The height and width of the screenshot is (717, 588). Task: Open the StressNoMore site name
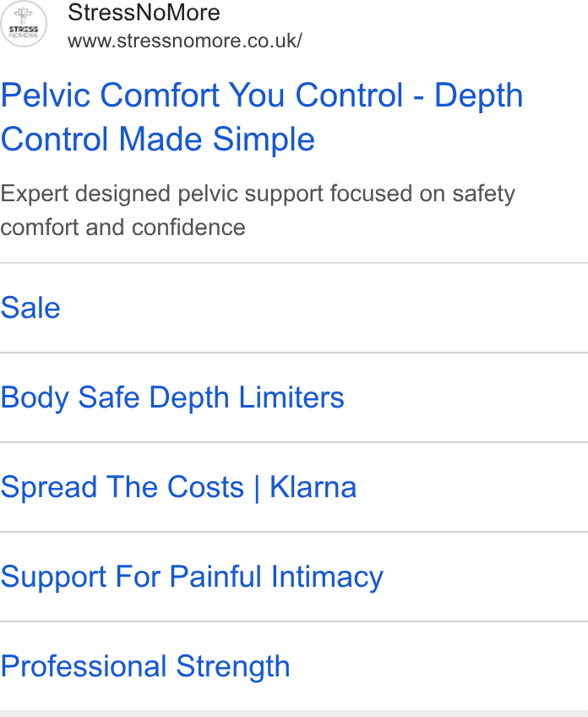pos(144,13)
